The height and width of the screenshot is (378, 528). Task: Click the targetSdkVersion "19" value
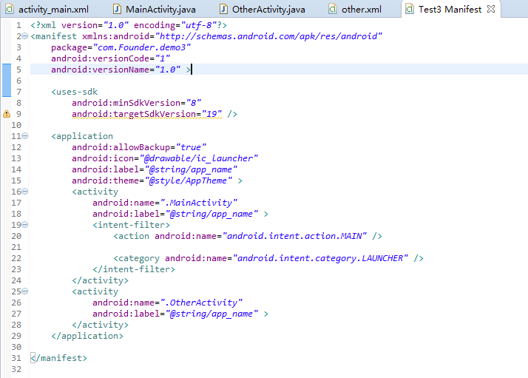click(x=214, y=114)
